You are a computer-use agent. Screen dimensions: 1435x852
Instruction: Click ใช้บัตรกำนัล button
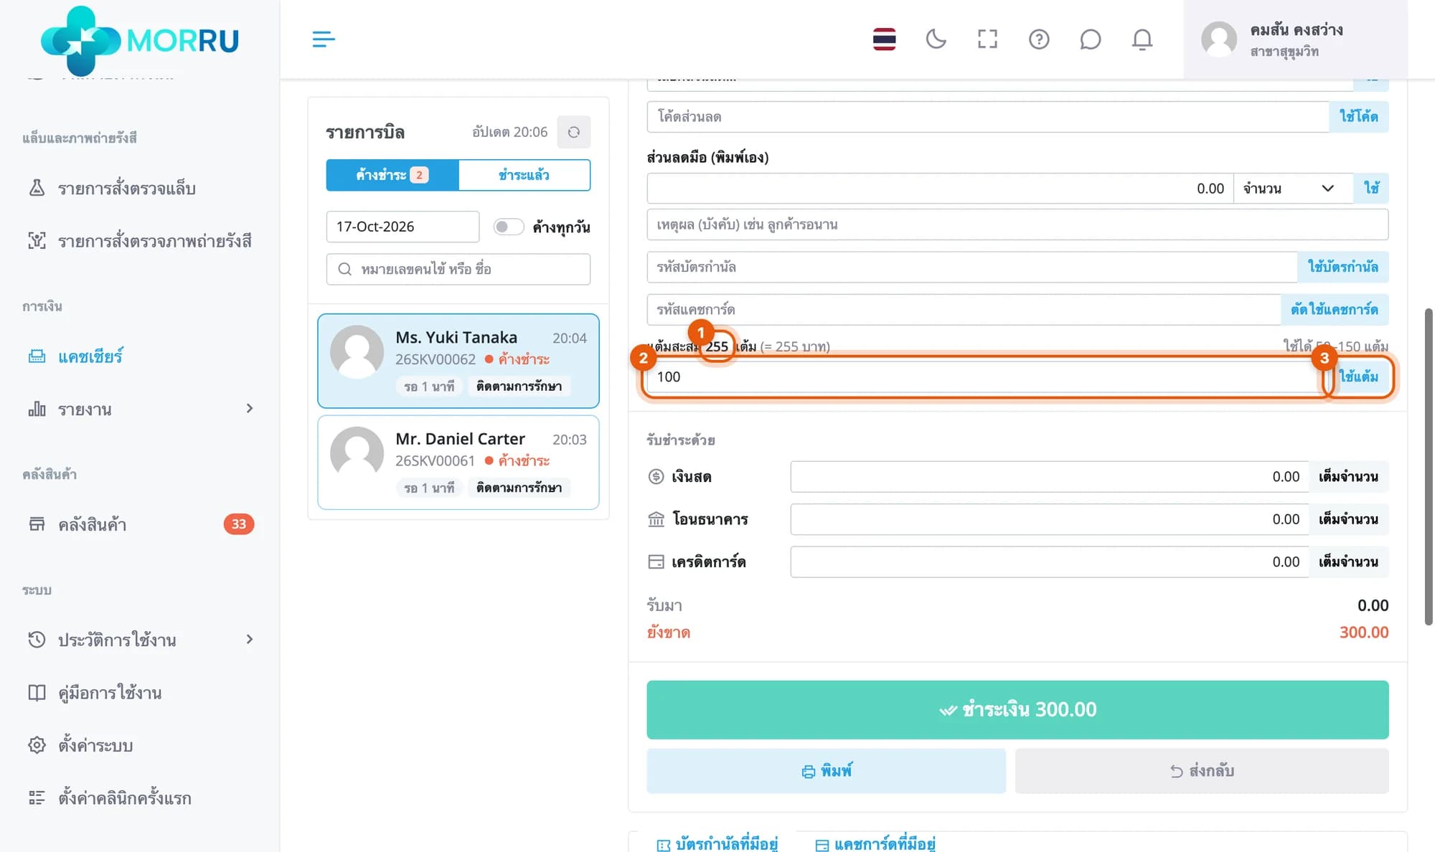point(1342,267)
